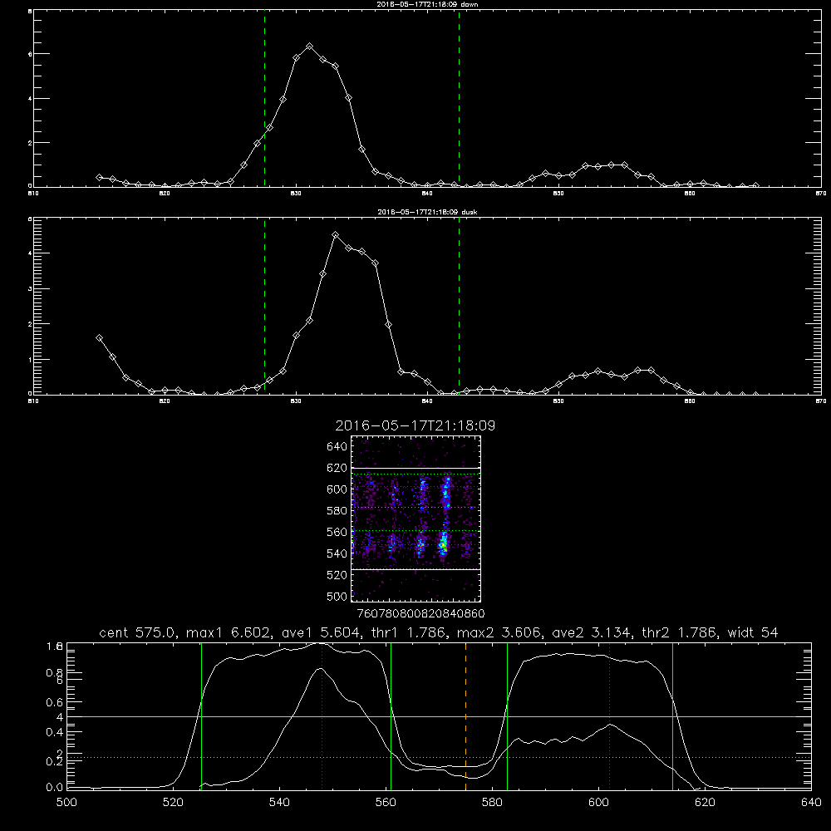Image resolution: width=831 pixels, height=831 pixels.
Task: Select 'thr2 1.786' value text
Action: tap(680, 632)
